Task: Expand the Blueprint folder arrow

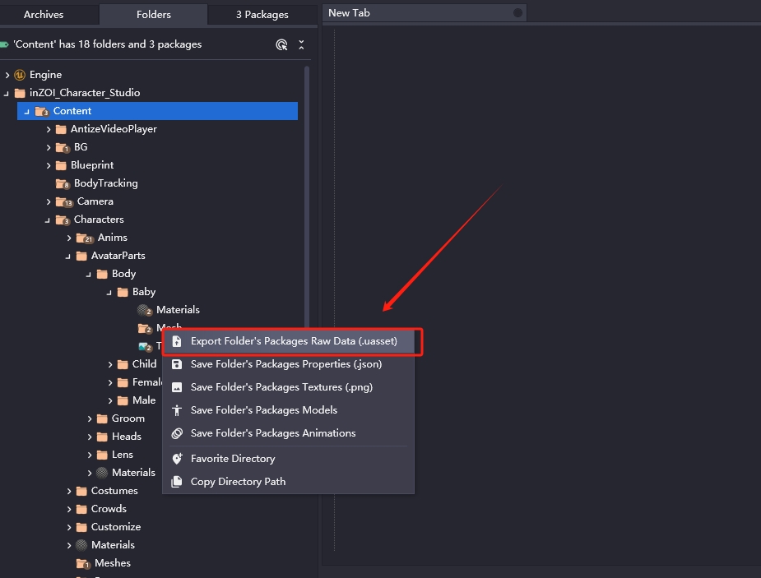Action: (48, 165)
